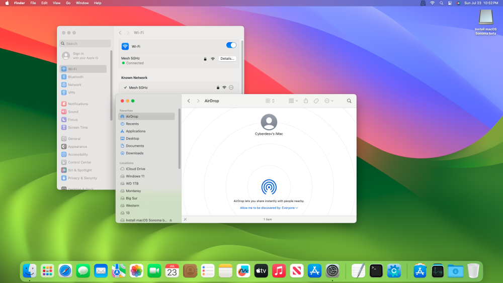
Task: Go back in System Settings window
Action: coord(120,33)
